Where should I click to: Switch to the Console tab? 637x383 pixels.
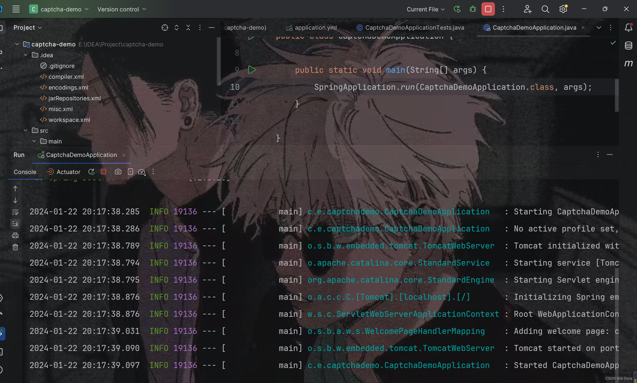point(25,172)
